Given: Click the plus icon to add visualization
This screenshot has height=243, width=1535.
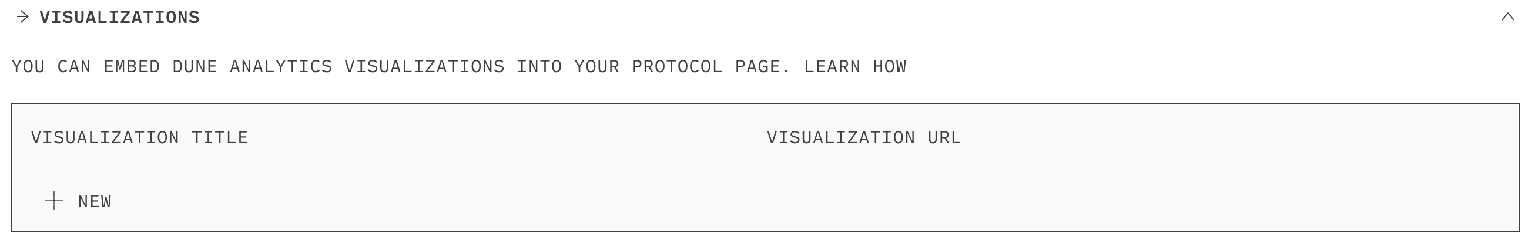Looking at the screenshot, I should click(x=53, y=201).
